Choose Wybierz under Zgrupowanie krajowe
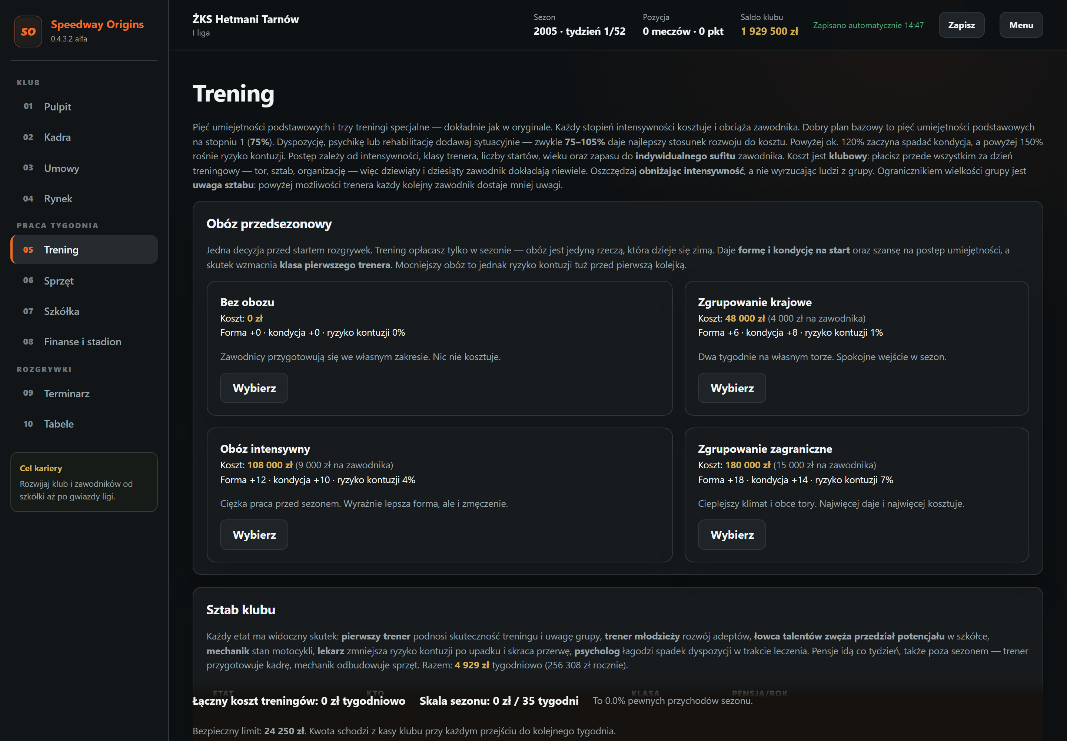Viewport: 1067px width, 741px height. pyautogui.click(x=732, y=388)
